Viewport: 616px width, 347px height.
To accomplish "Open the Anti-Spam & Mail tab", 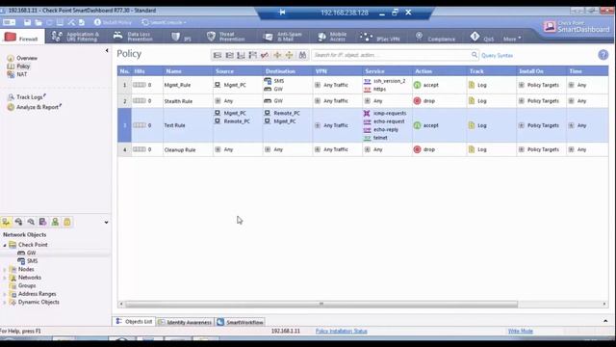I will (x=282, y=37).
